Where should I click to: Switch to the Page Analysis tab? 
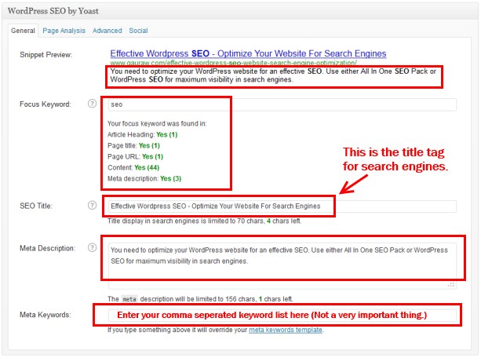tap(64, 31)
